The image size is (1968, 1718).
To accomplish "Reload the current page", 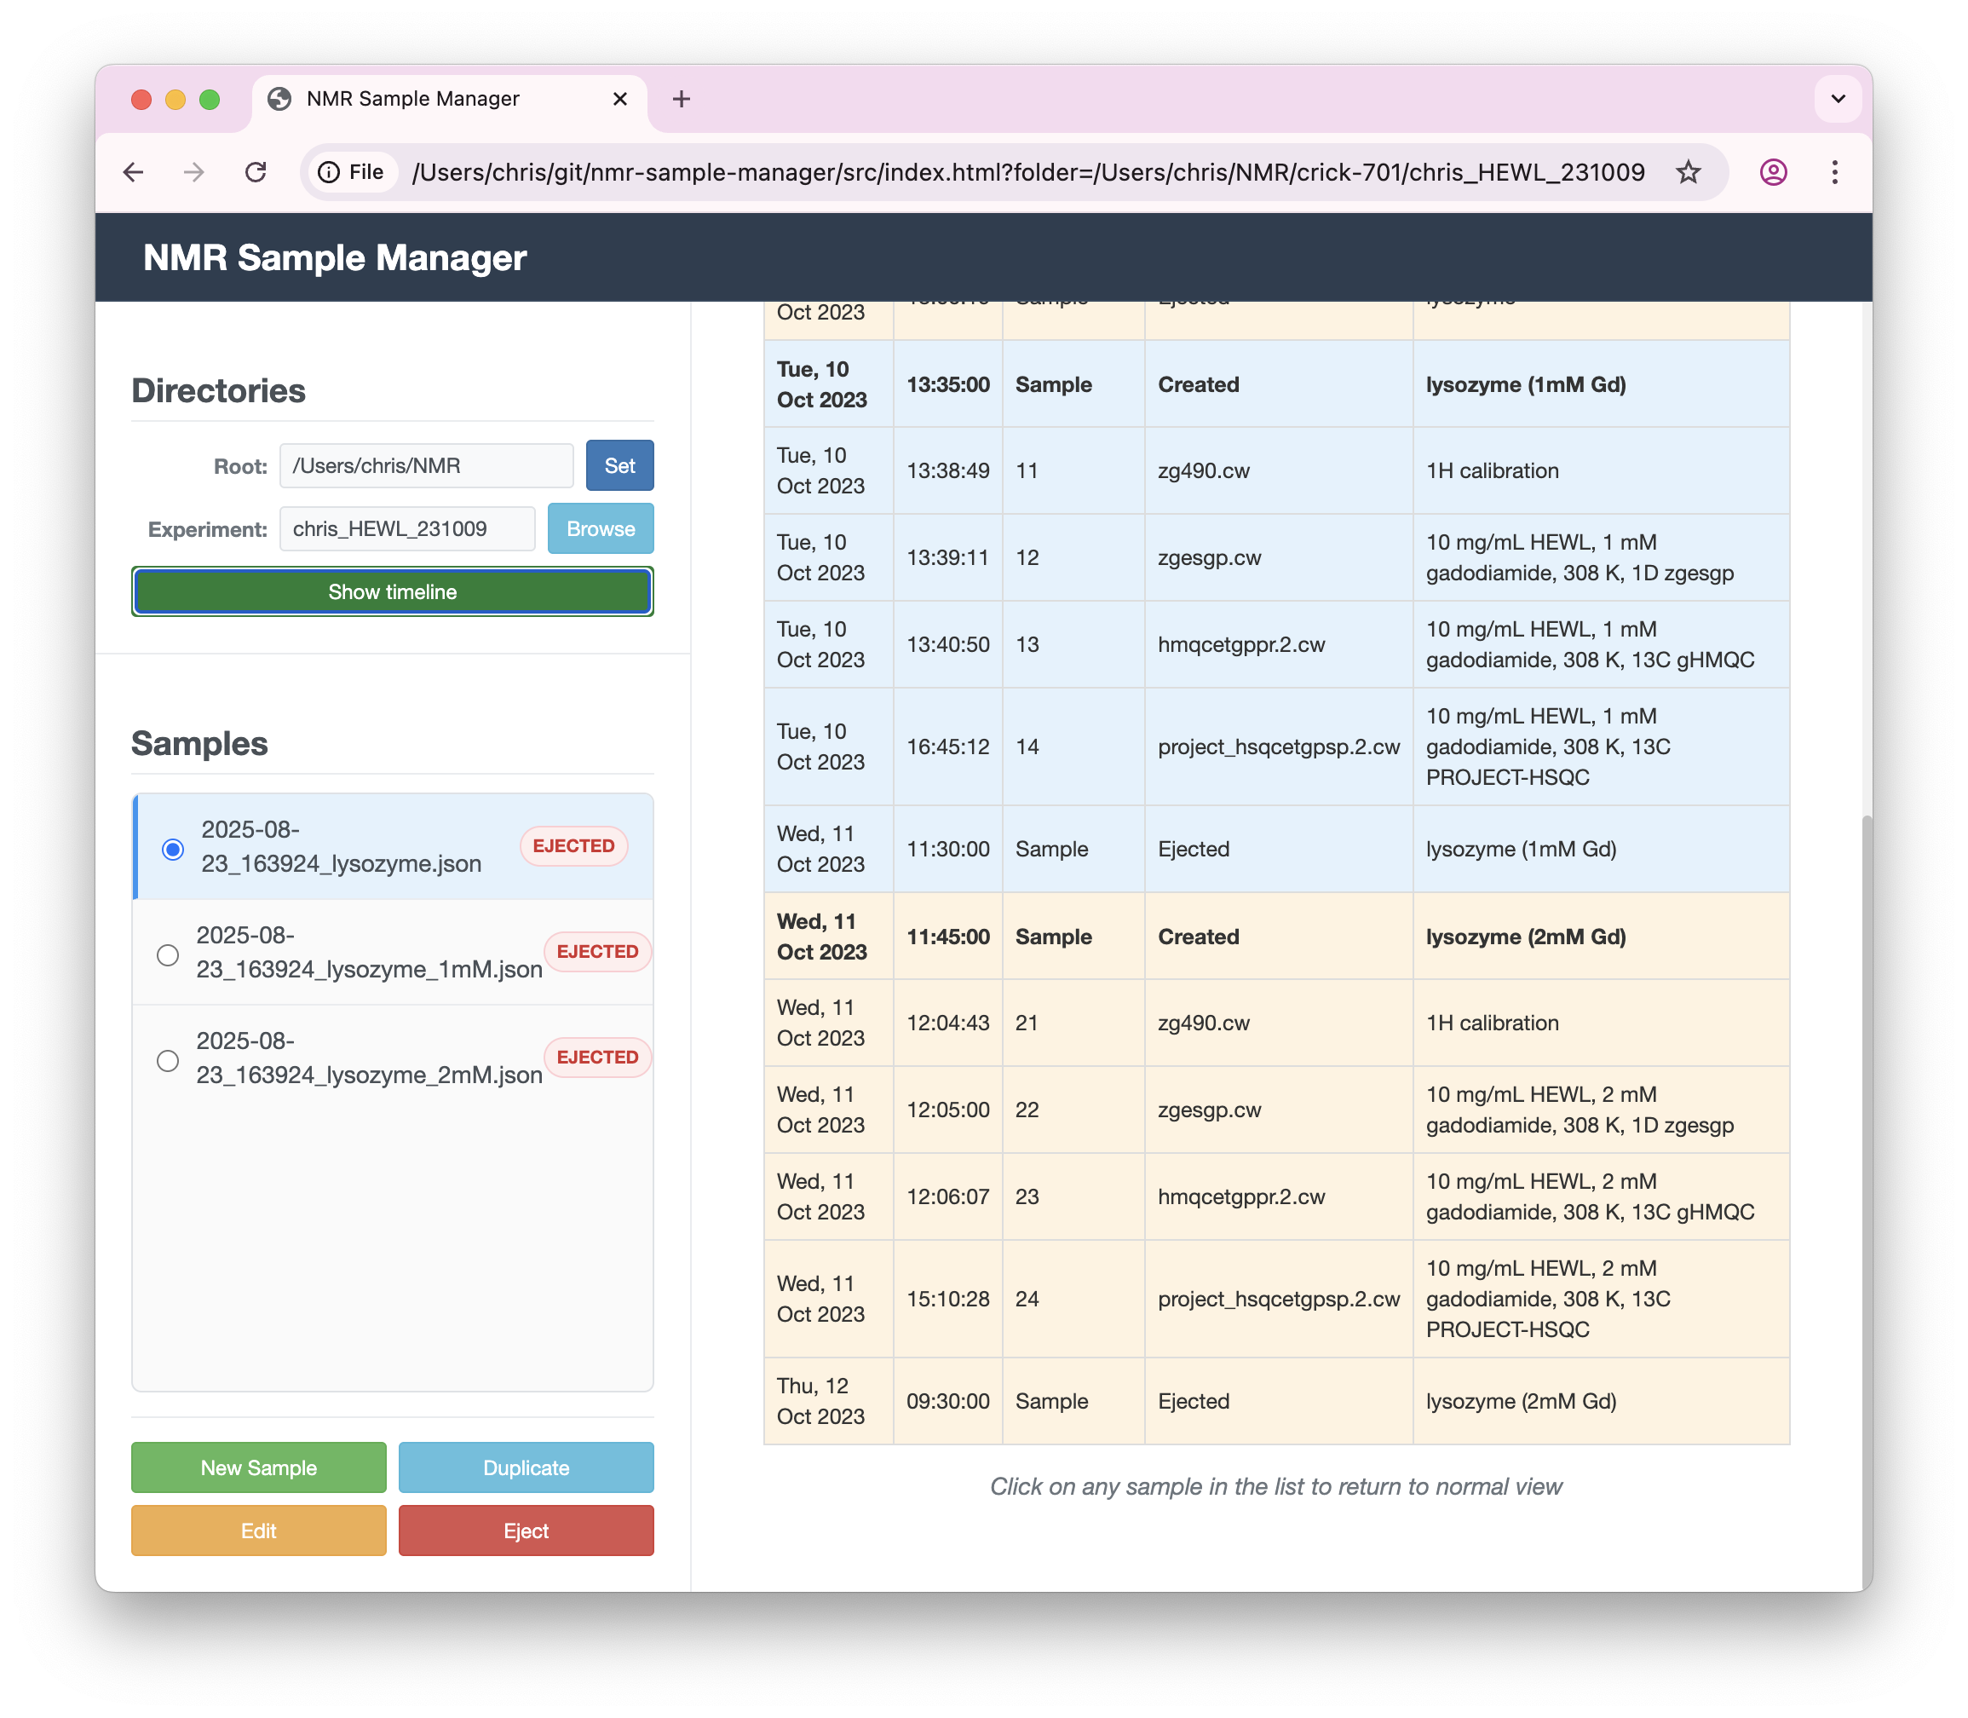I will (x=255, y=171).
